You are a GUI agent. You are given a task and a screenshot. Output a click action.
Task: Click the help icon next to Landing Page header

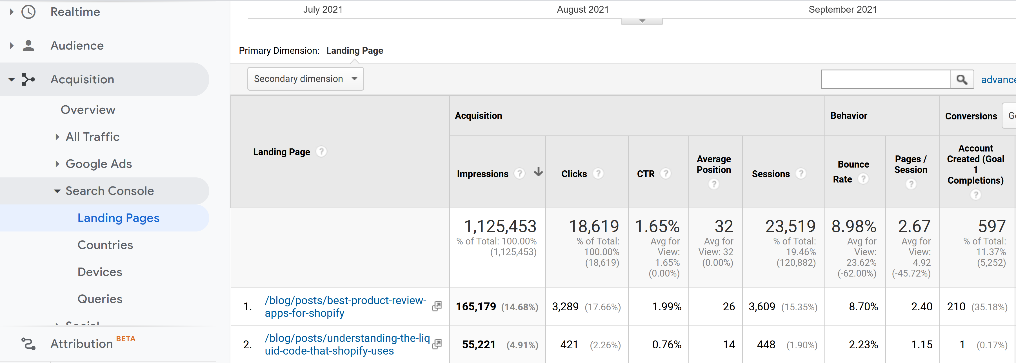[x=321, y=151]
